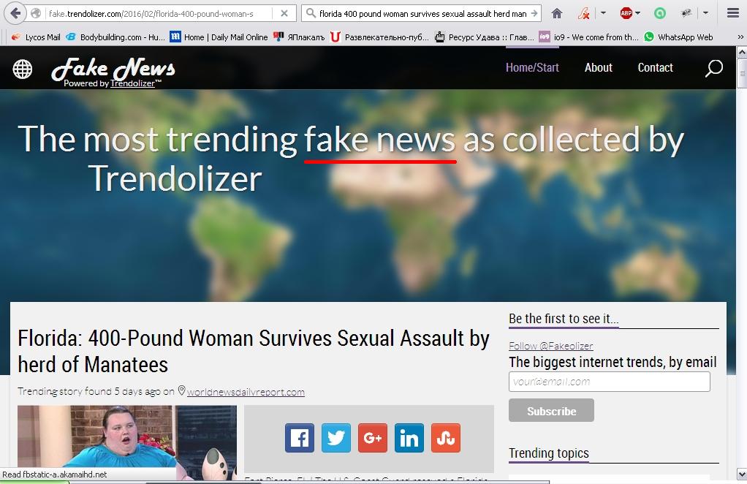Open the Bodybuilding.com bookmark

click(x=115, y=37)
